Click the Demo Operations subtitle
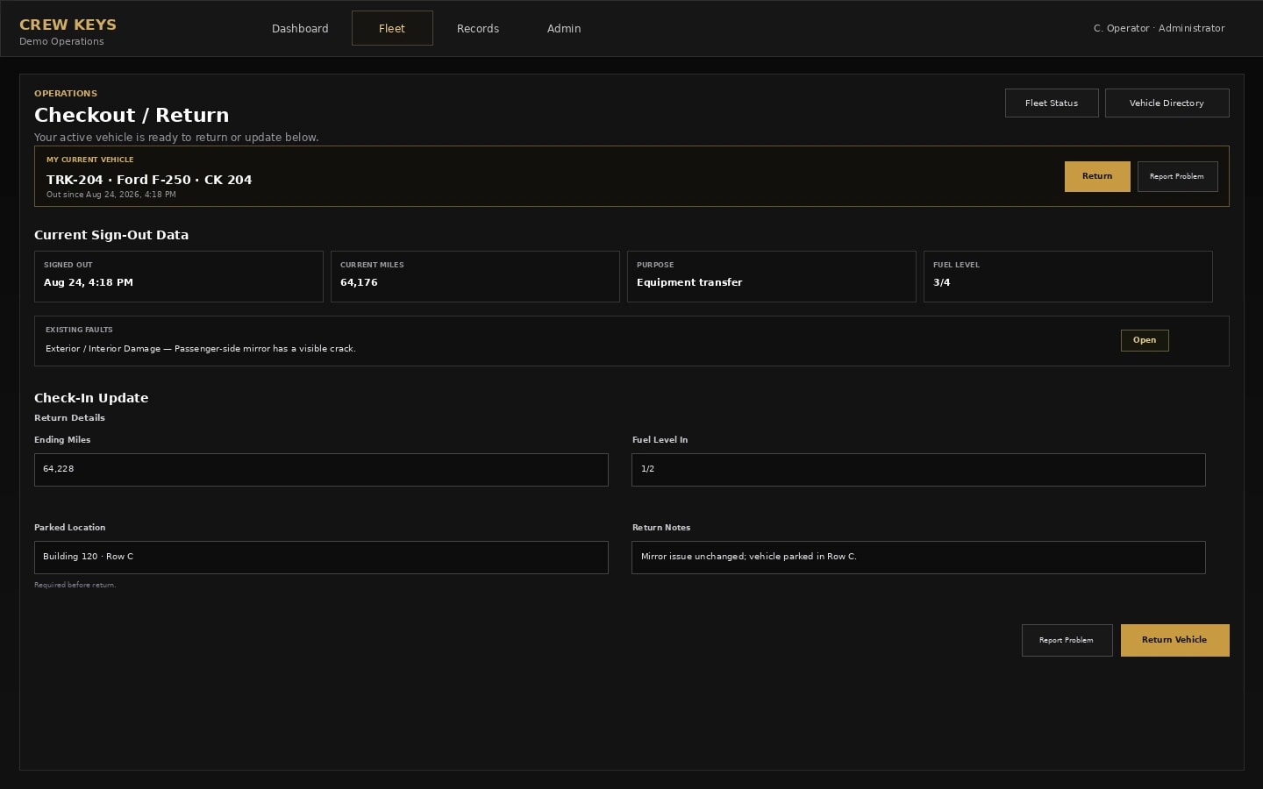This screenshot has width=1263, height=789. point(61,41)
